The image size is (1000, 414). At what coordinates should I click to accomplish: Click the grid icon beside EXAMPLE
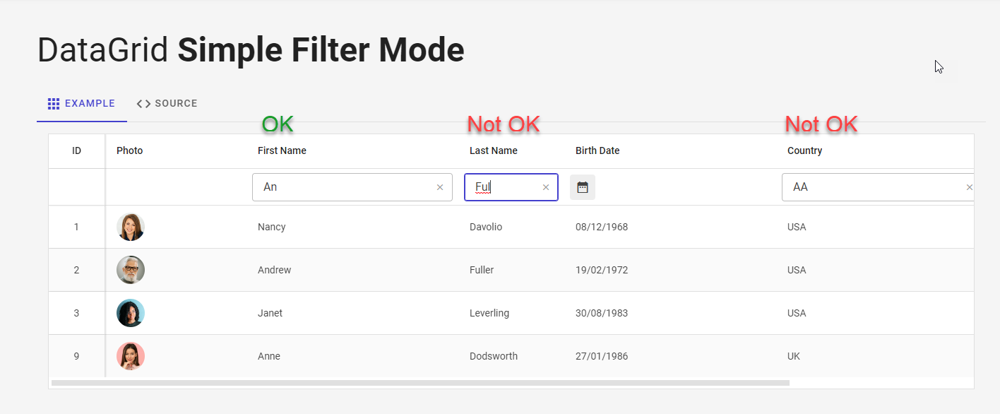[x=53, y=103]
